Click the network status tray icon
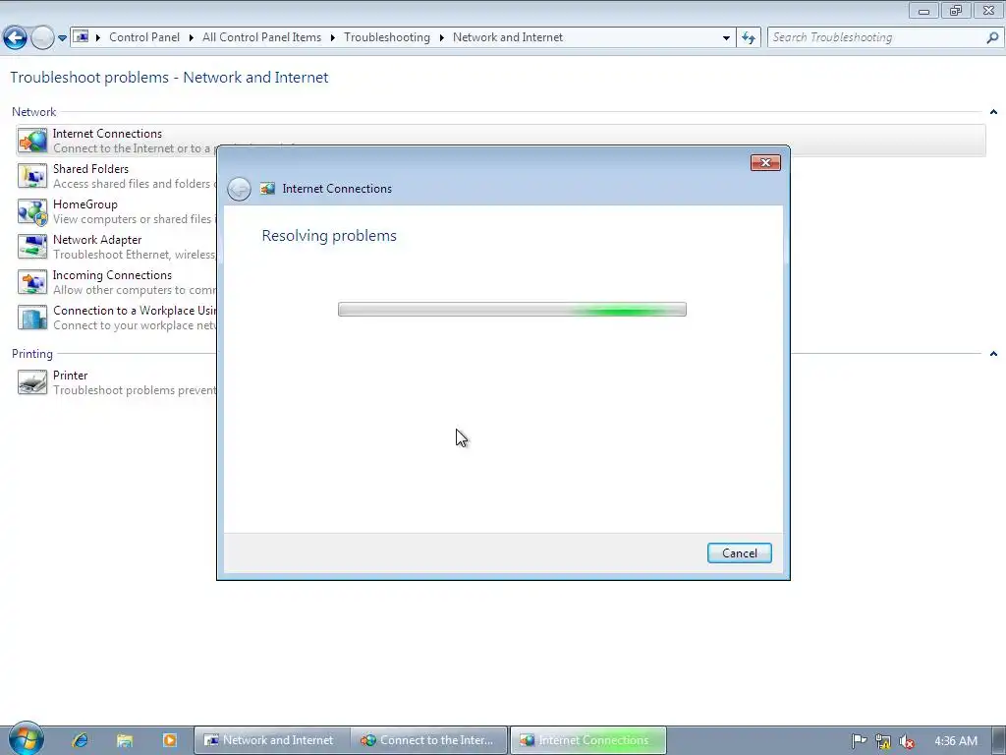The height and width of the screenshot is (755, 1006). [883, 741]
